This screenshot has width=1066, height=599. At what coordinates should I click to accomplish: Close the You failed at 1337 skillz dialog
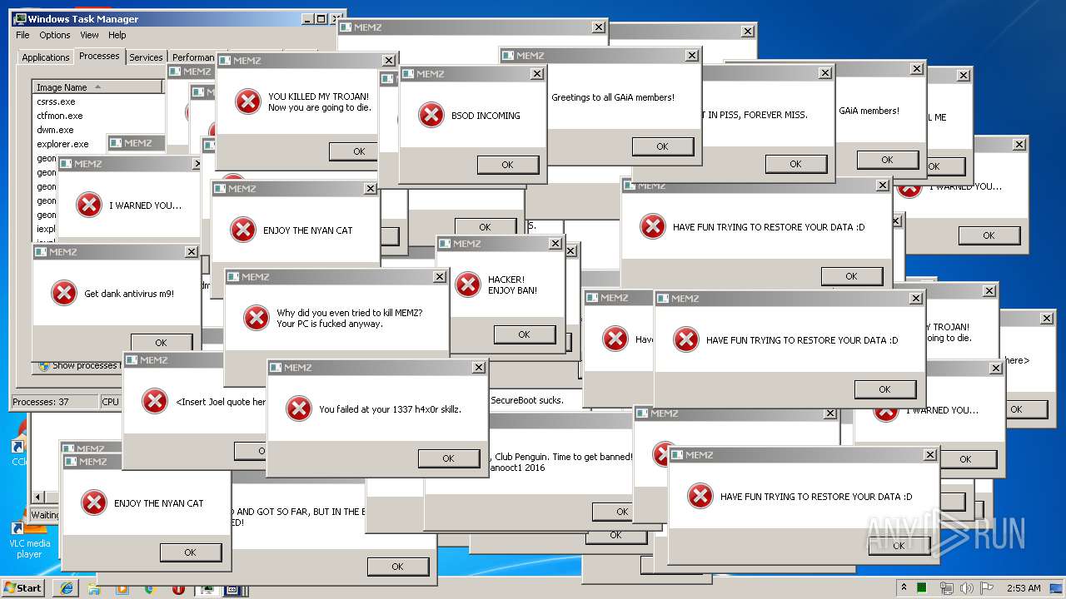pos(478,368)
